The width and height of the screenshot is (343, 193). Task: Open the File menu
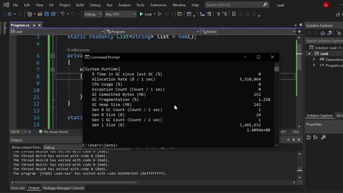point(16,5)
